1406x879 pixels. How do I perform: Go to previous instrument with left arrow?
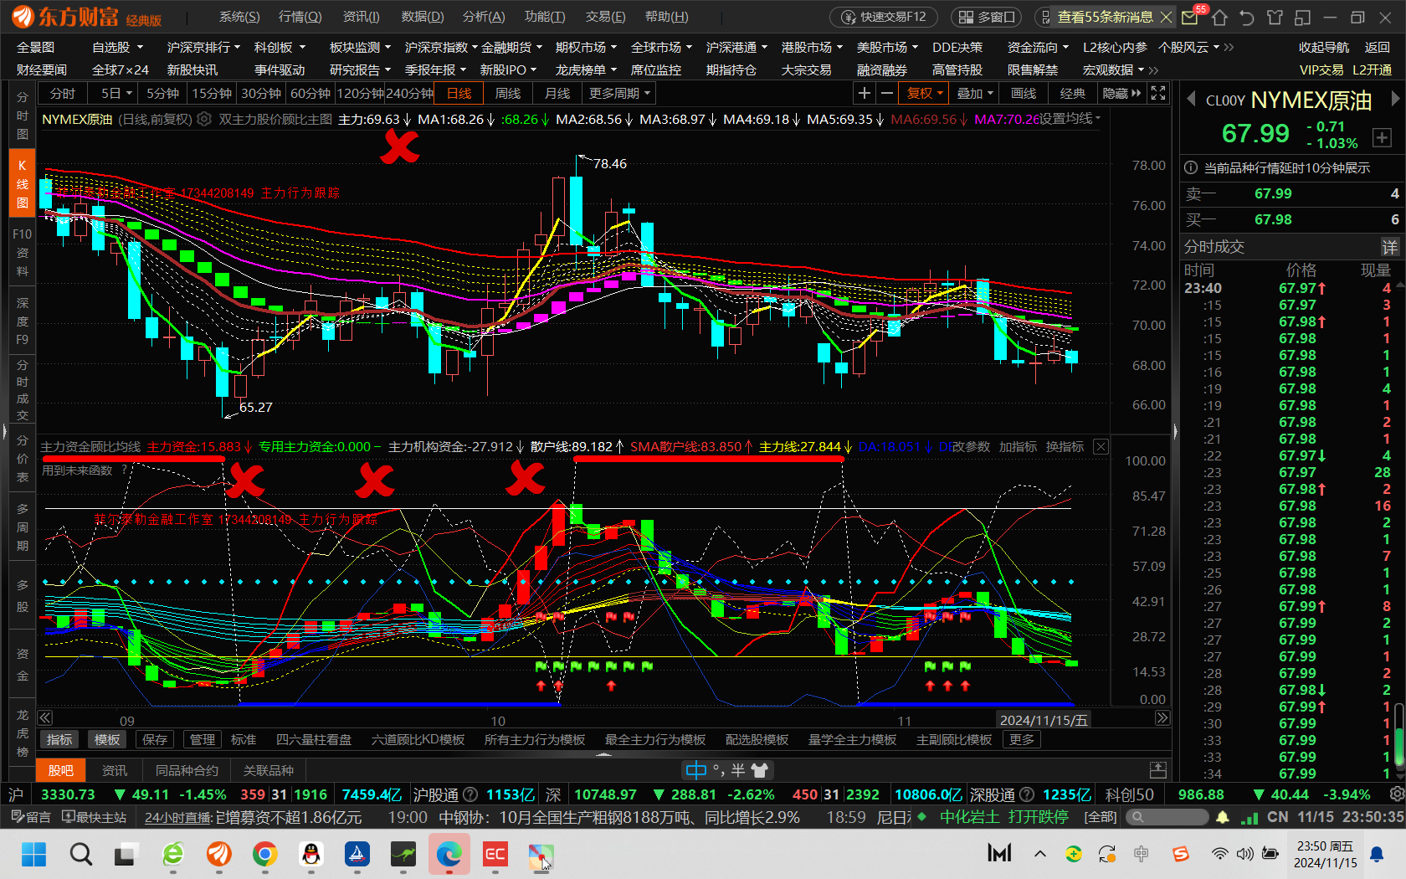coord(1191,100)
